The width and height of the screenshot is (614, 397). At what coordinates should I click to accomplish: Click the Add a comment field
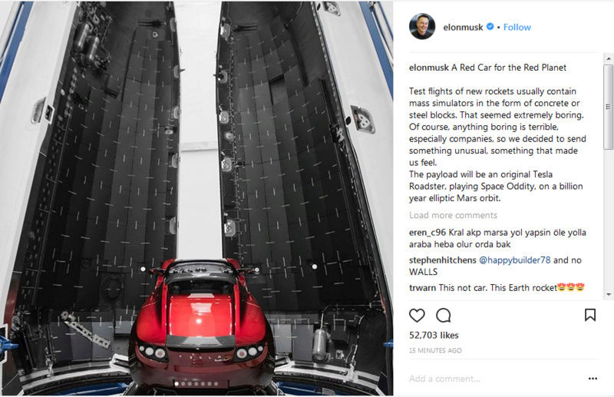click(495, 379)
